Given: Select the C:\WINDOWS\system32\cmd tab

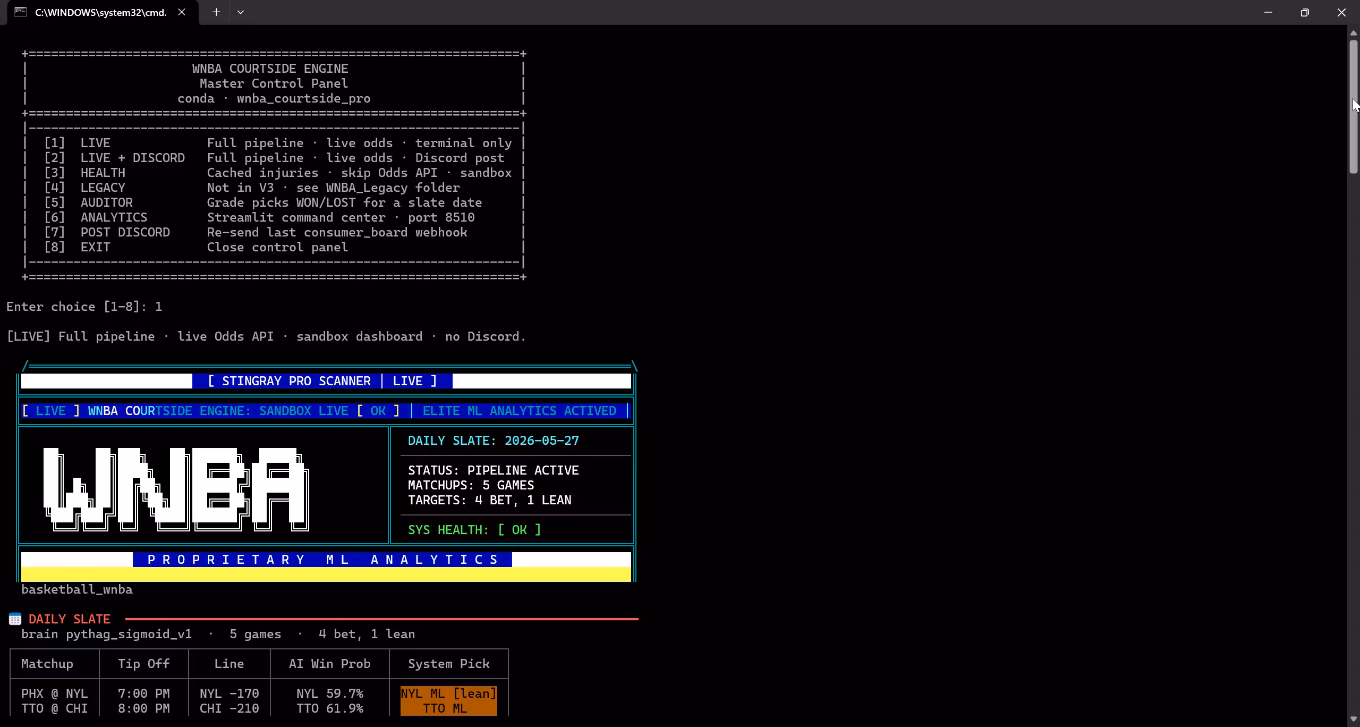Looking at the screenshot, I should click(x=103, y=12).
